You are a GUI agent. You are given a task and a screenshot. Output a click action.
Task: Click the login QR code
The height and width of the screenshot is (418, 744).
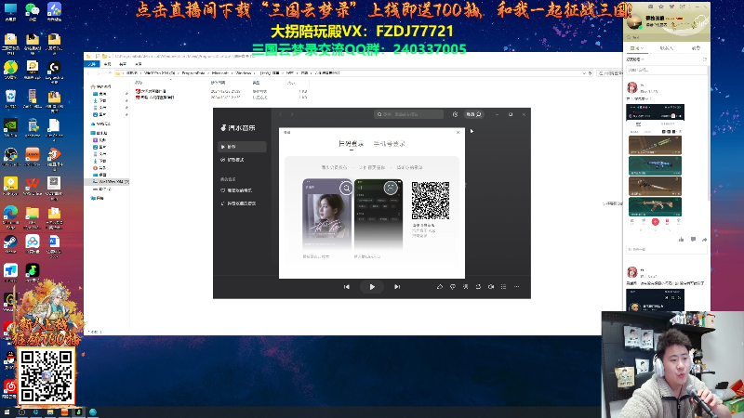[431, 201]
